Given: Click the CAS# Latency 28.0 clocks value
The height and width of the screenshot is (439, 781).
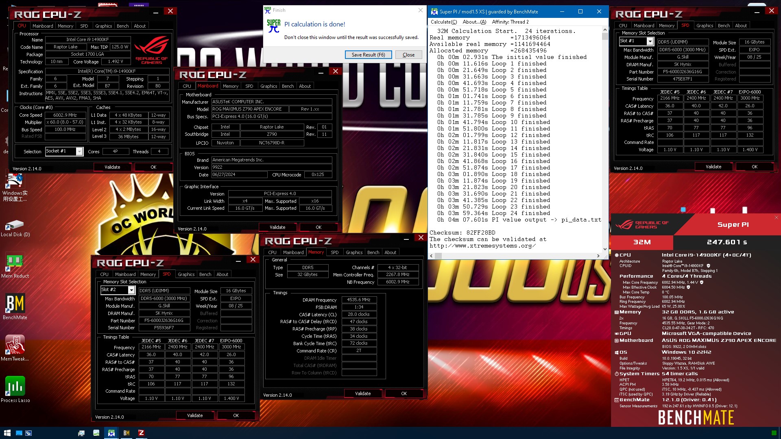Looking at the screenshot, I should point(359,315).
